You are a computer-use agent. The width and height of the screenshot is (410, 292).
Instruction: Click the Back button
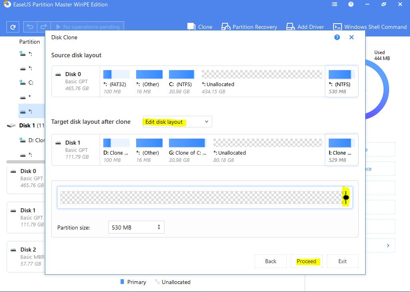pyautogui.click(x=271, y=261)
